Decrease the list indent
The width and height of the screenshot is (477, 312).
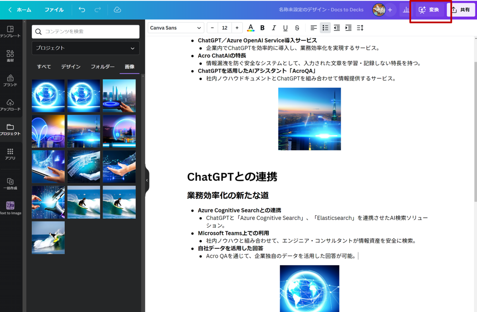click(x=337, y=28)
